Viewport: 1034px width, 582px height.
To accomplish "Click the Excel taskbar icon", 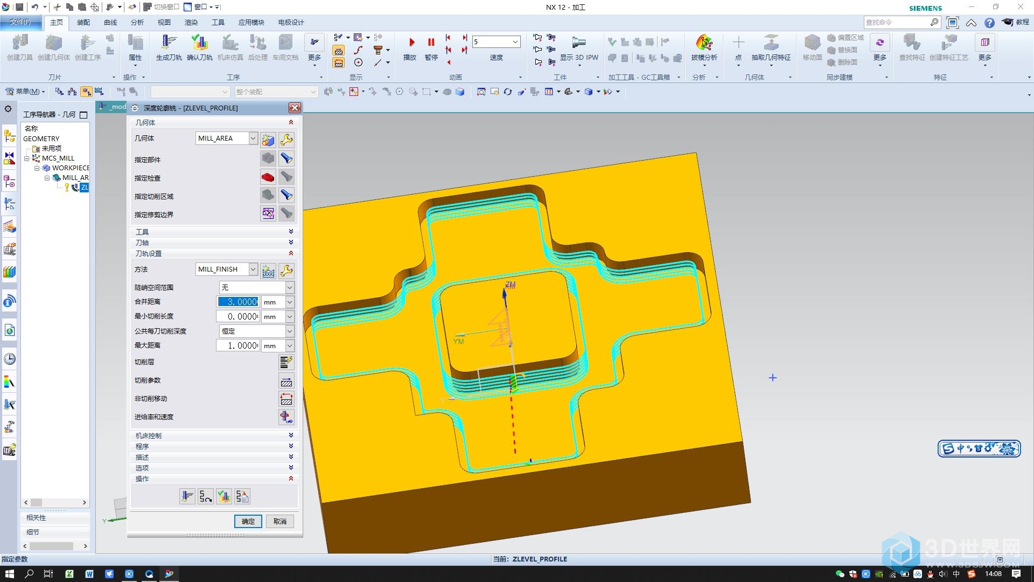I will click(69, 574).
